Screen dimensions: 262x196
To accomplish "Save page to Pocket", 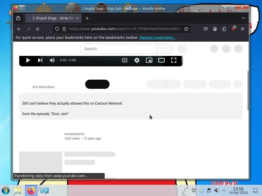I will pos(206,29).
